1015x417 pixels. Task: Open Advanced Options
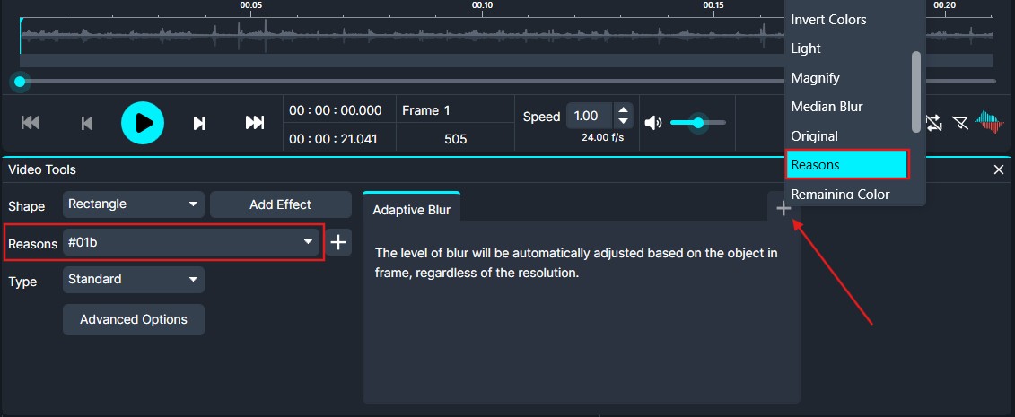click(x=134, y=319)
